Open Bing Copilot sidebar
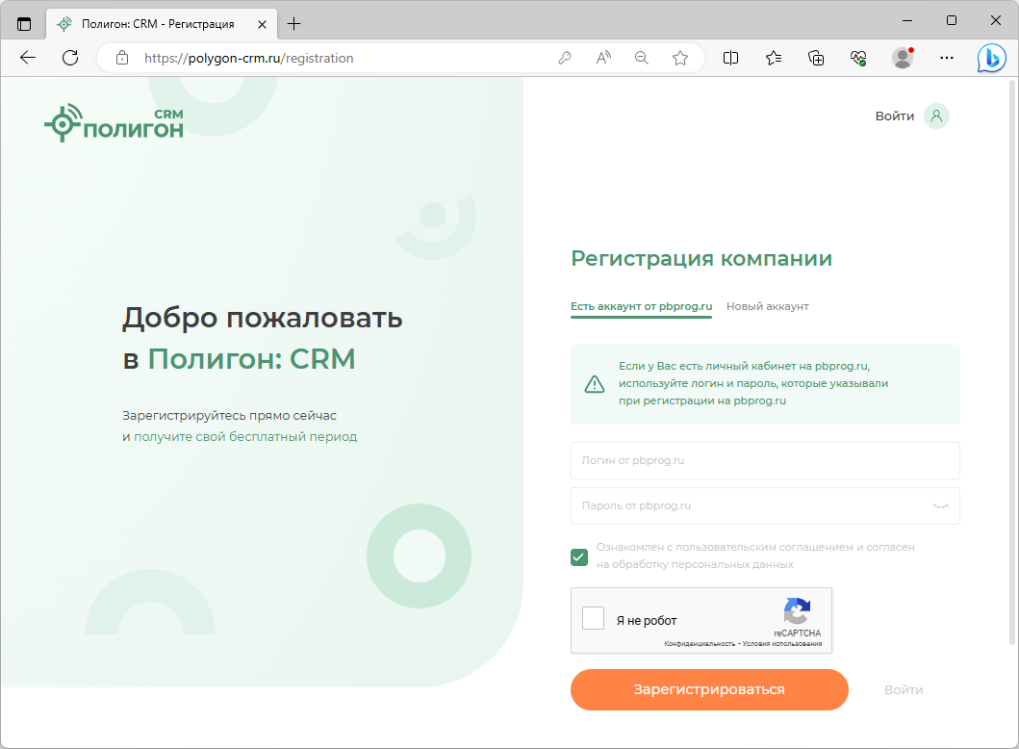The image size is (1019, 749). coord(992,58)
